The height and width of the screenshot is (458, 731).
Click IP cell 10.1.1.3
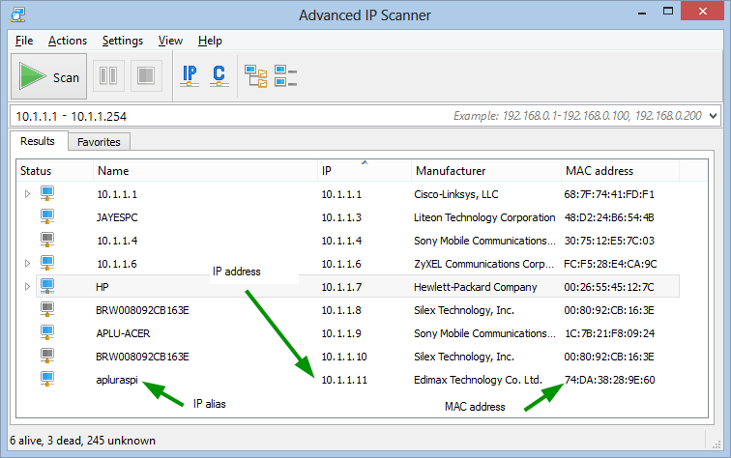click(341, 217)
